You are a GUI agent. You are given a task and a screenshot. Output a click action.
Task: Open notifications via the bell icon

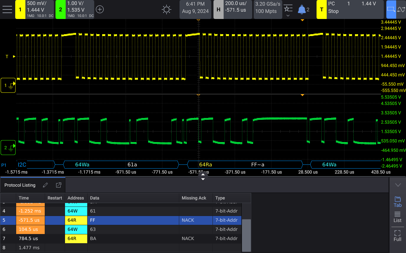301,9
